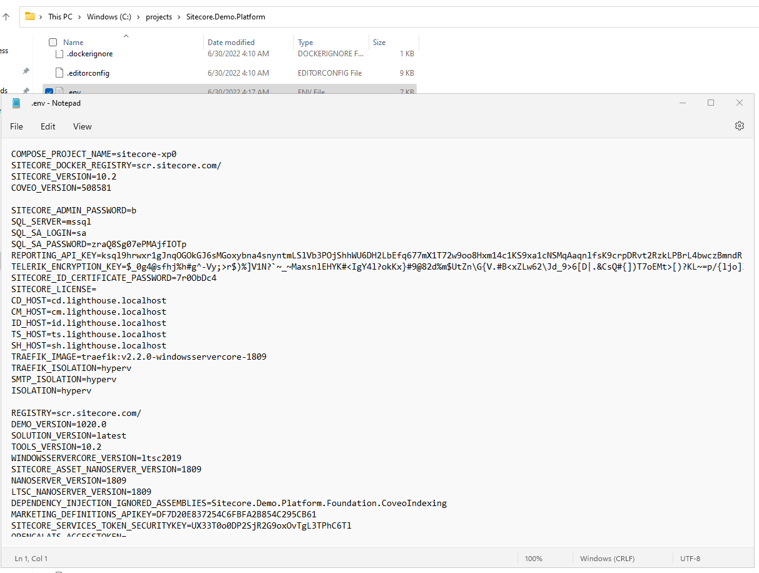The image size is (759, 573).
Task: Click the TS_HOST=ts.lighthouse.localhost line
Action: coord(89,334)
